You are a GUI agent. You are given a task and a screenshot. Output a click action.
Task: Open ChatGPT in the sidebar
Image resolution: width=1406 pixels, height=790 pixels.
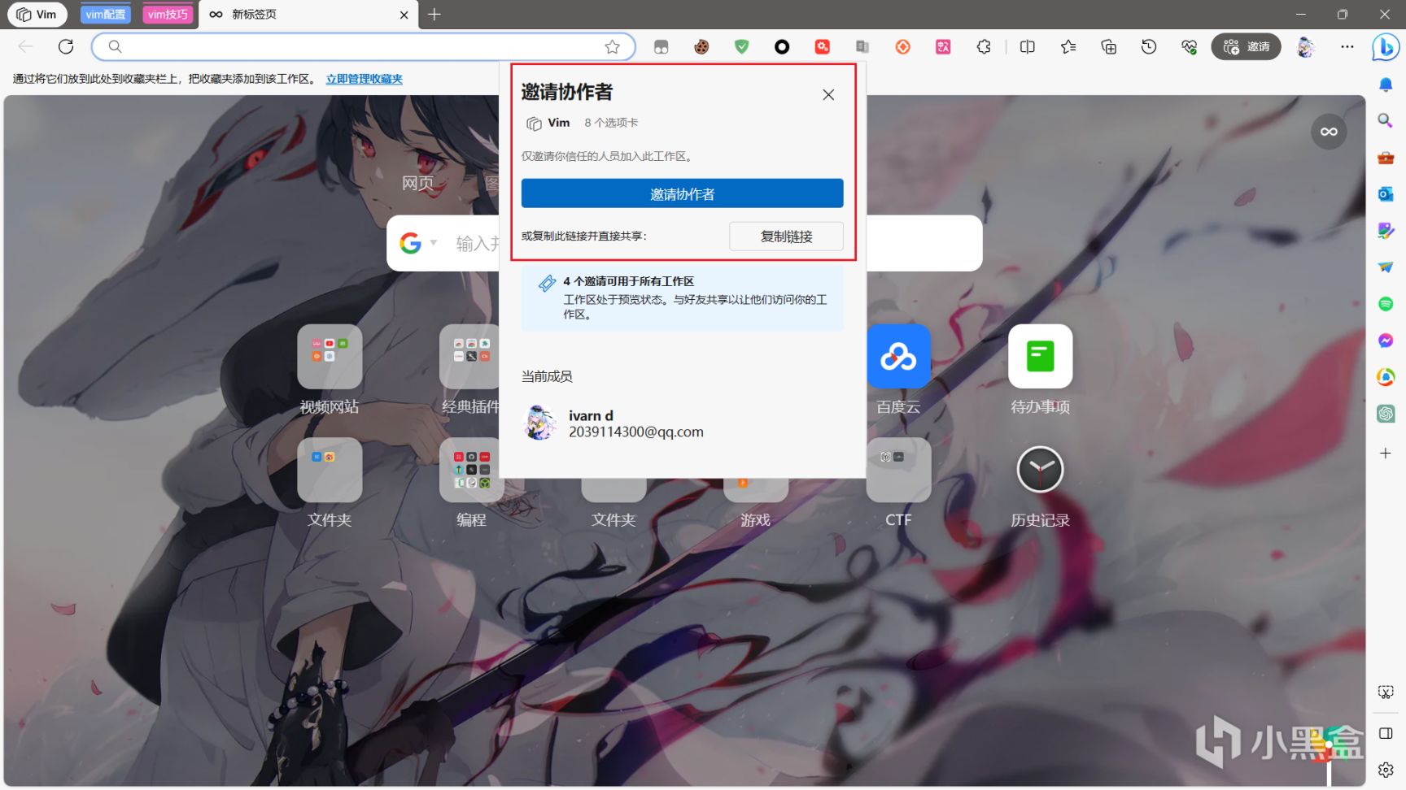click(x=1386, y=414)
